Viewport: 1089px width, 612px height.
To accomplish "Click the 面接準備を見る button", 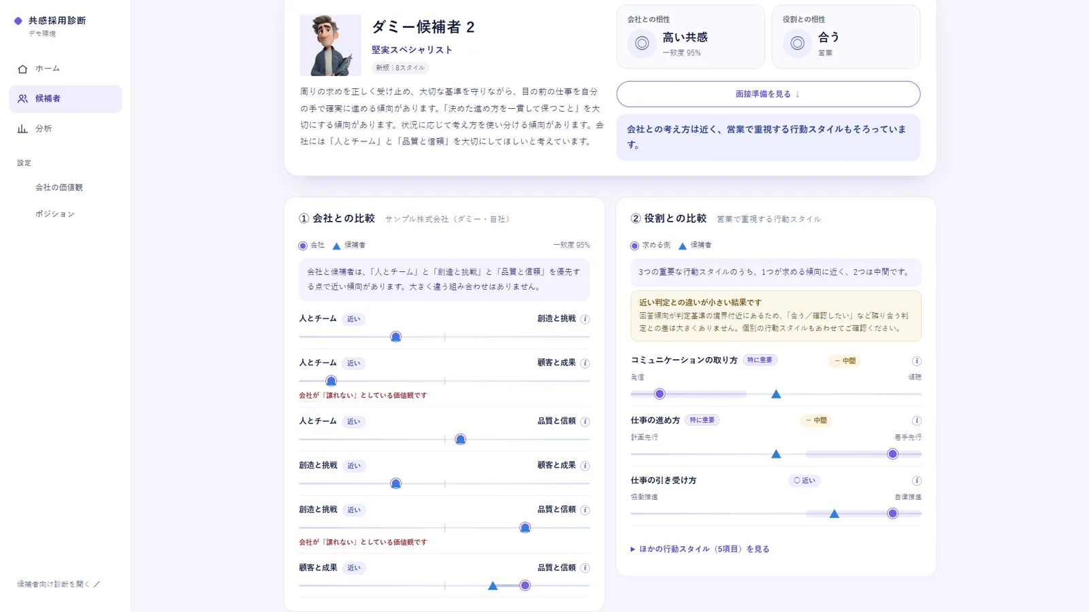I will [768, 94].
